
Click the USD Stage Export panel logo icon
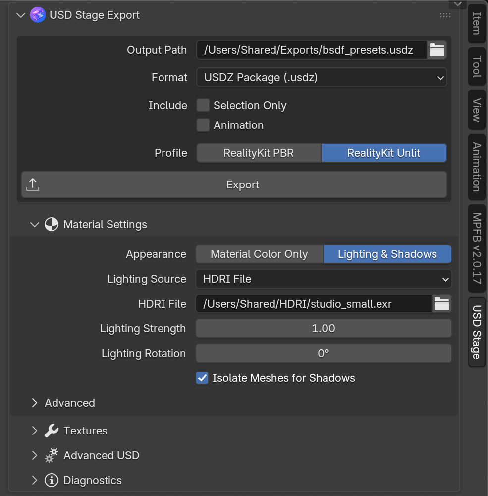pos(38,15)
